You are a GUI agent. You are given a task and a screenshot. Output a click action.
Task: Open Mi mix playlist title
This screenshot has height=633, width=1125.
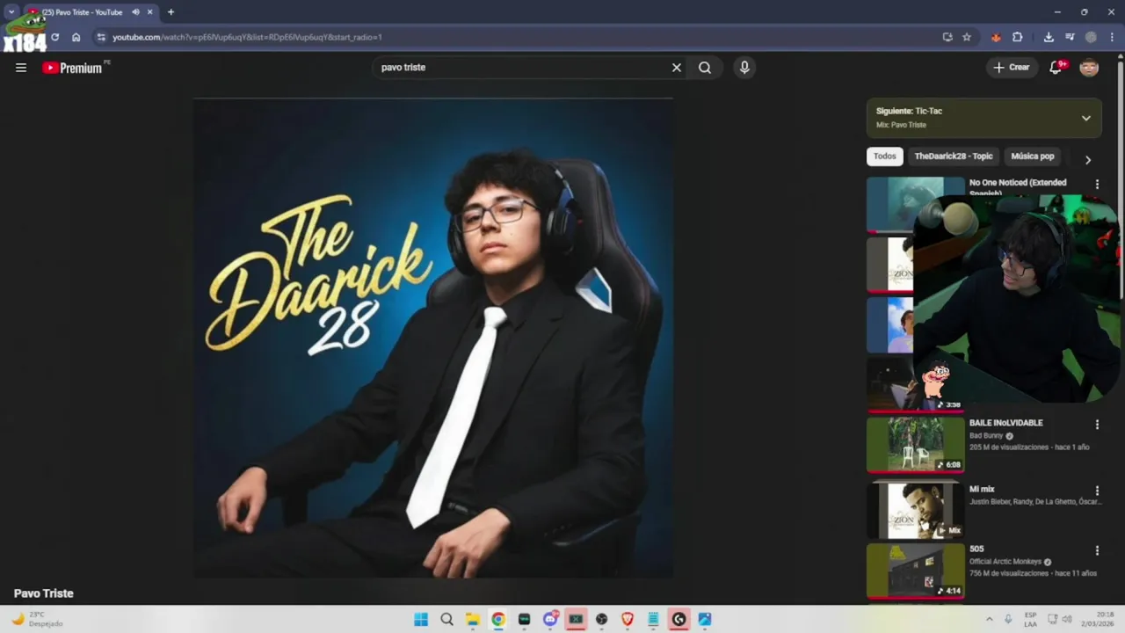coord(982,489)
